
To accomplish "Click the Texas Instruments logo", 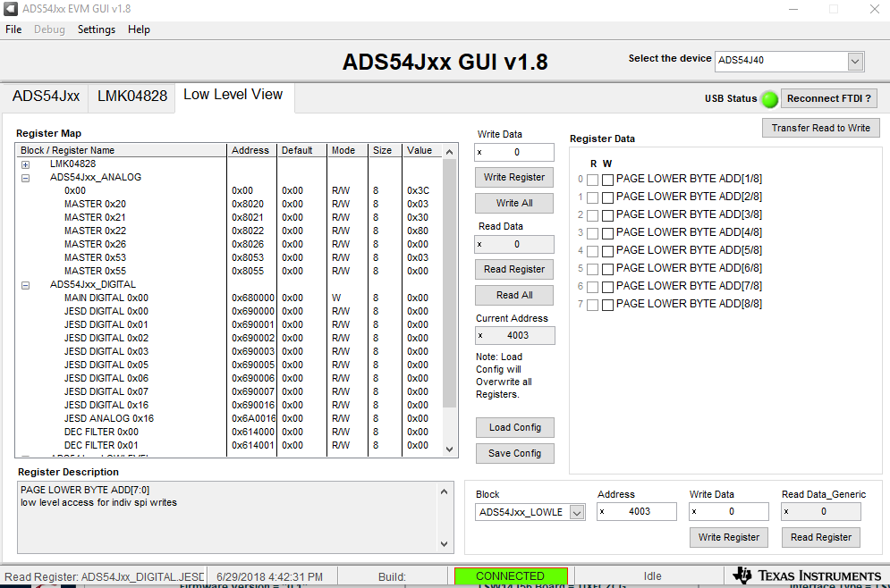I will (x=807, y=575).
